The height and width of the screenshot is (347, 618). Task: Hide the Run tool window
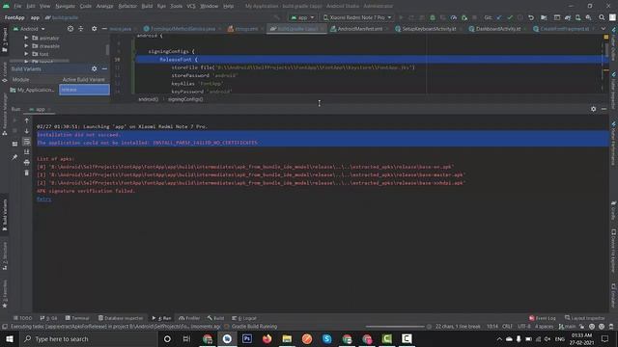coord(604,109)
